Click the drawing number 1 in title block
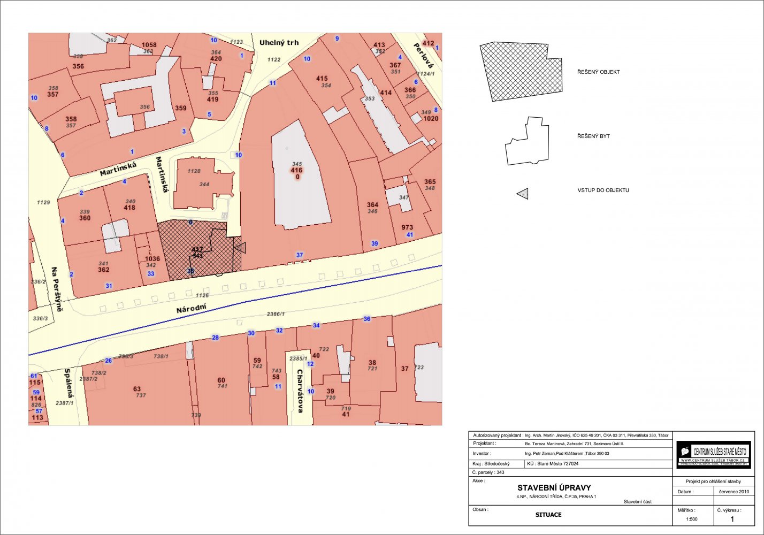The height and width of the screenshot is (535, 764). click(x=732, y=519)
